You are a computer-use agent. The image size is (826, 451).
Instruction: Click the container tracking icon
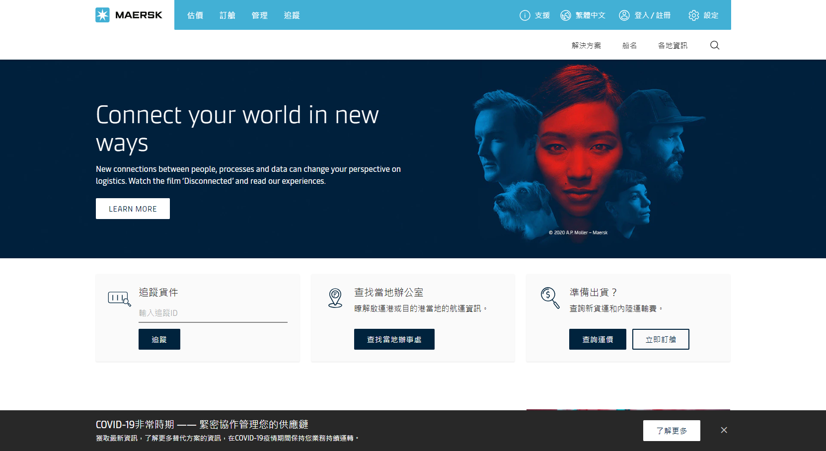click(119, 299)
